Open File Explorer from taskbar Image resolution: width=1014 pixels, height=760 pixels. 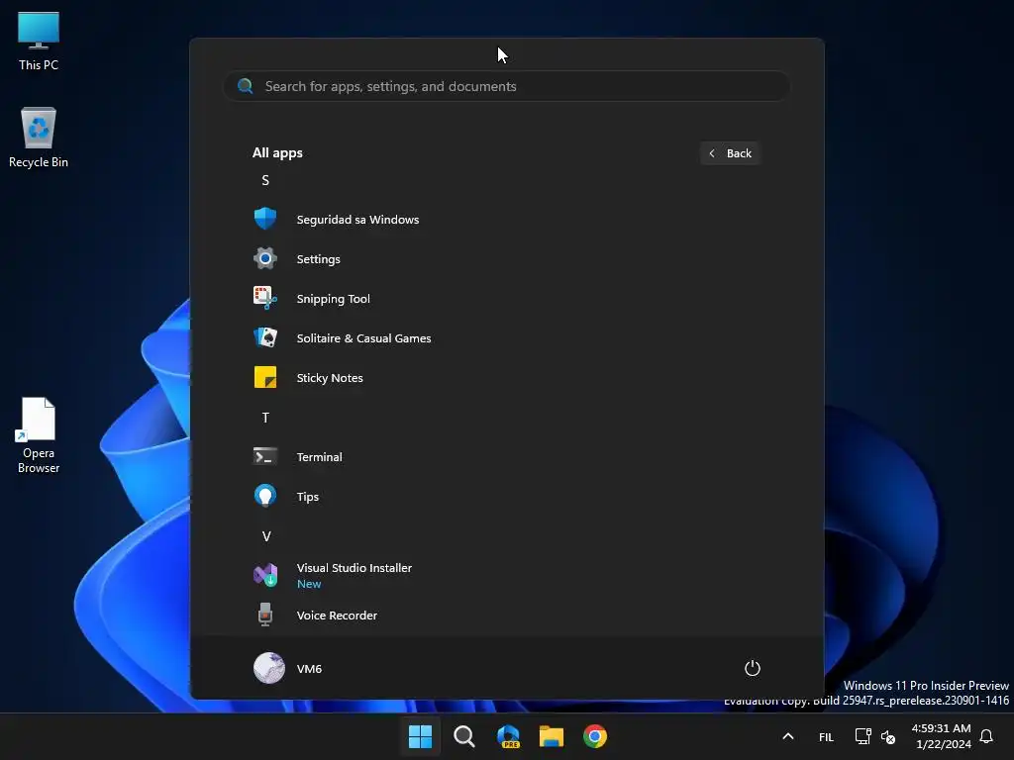click(552, 736)
